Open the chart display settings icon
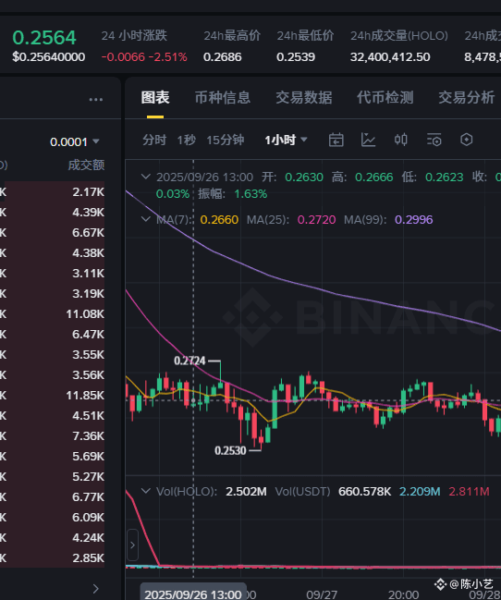The width and height of the screenshot is (501, 600). tap(434, 140)
